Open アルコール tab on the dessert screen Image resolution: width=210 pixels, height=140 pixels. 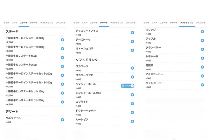point(131,23)
